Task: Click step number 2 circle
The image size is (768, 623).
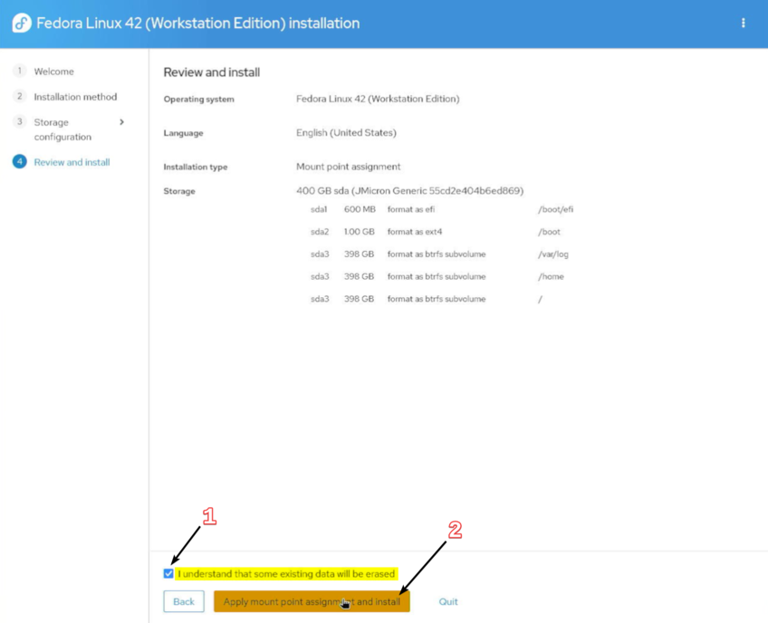Action: pos(20,97)
